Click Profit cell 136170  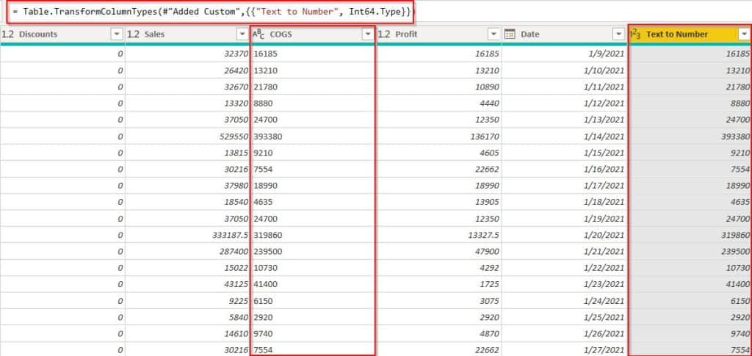[x=439, y=137]
